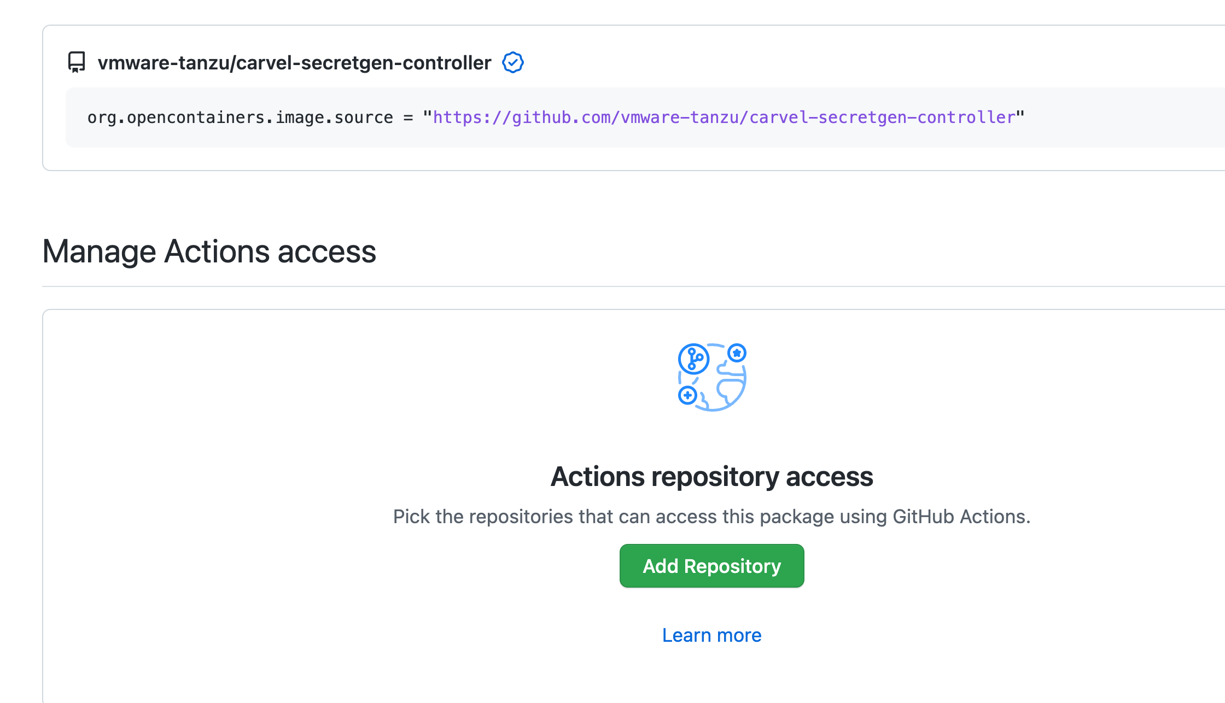
Task: Click the org.opencontainers.image.source label text
Action: point(239,116)
